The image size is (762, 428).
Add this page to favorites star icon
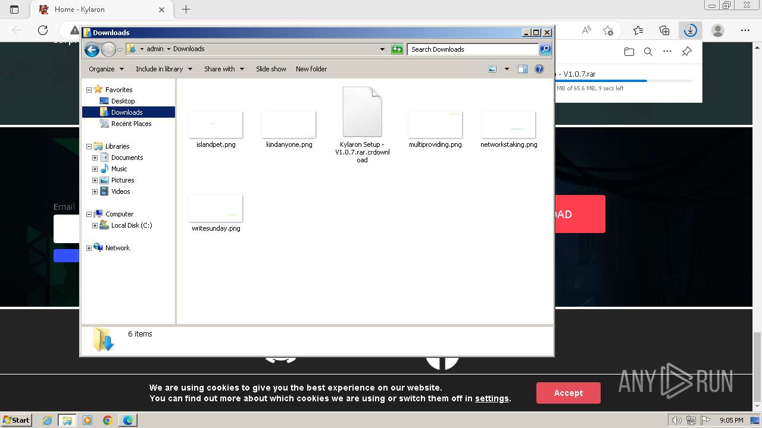point(608,30)
